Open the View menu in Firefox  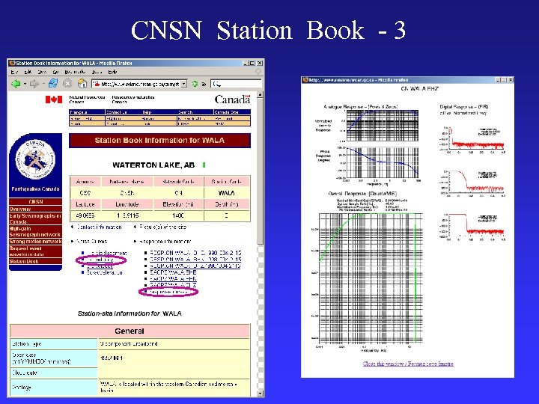(42, 72)
